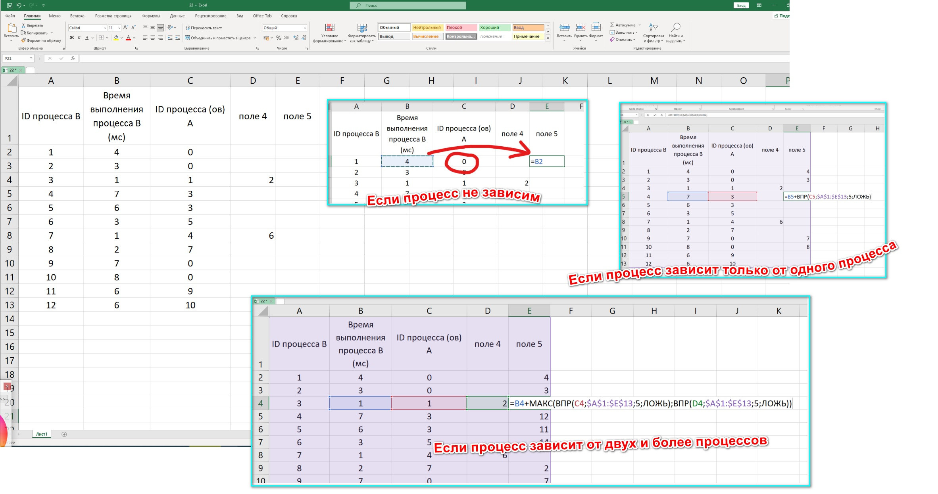Image resolution: width=938 pixels, height=494 pixels.
Task: Click the Поиск search box
Action: pyautogui.click(x=408, y=5)
